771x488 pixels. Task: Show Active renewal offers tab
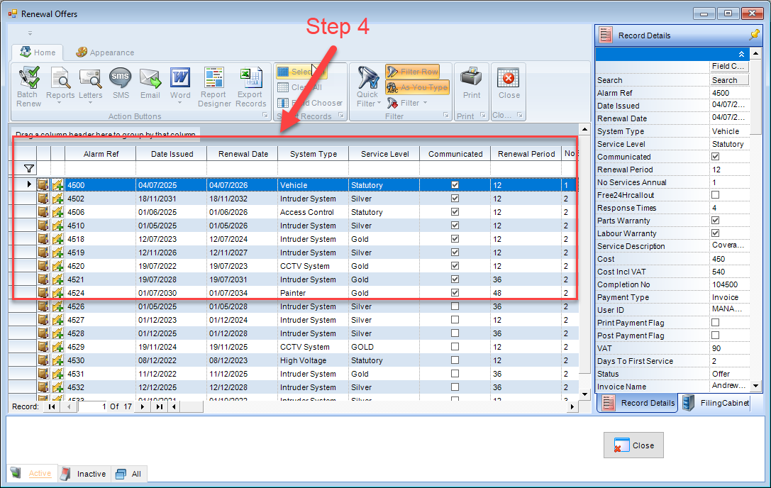click(x=33, y=473)
